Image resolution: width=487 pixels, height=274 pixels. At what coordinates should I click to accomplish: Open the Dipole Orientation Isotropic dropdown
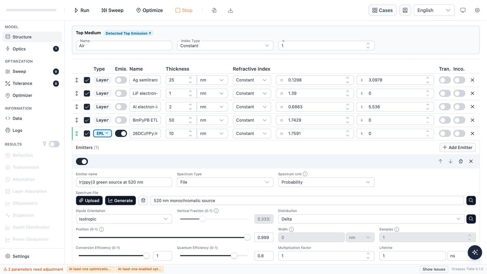coord(124,219)
